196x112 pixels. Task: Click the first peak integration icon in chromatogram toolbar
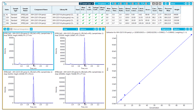(5, 29)
